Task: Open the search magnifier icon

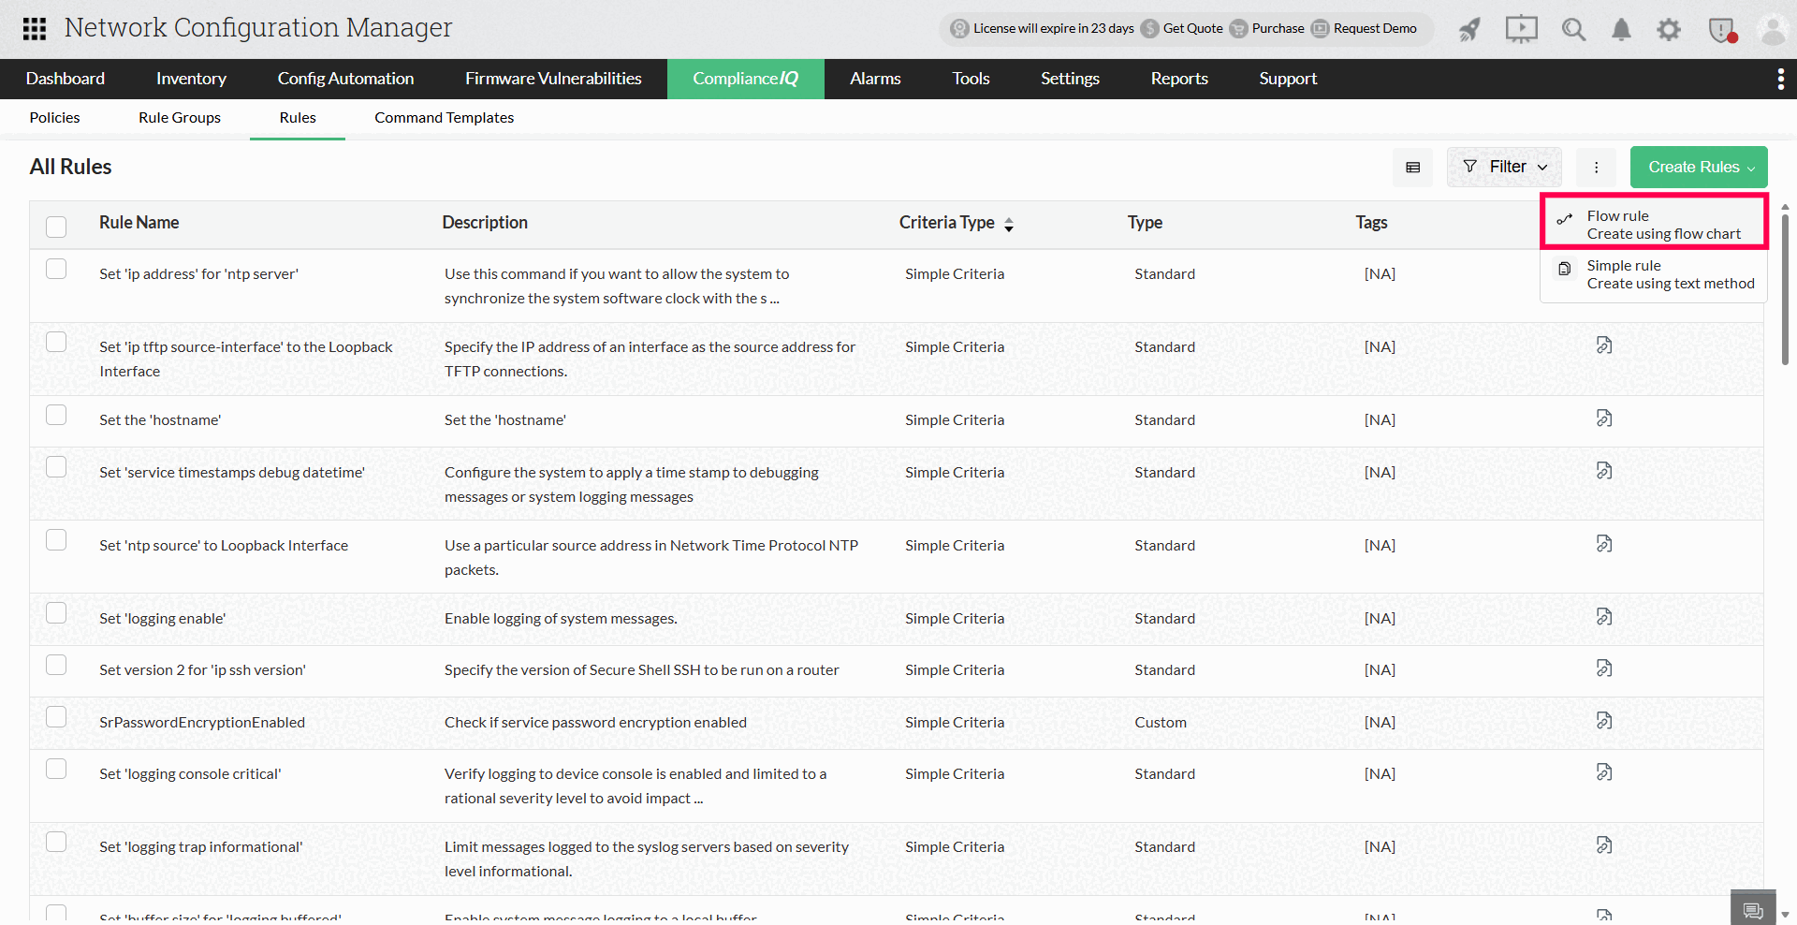Action: pyautogui.click(x=1573, y=30)
